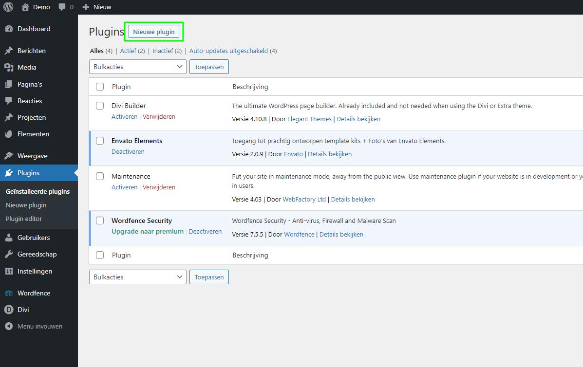Check the Envato Elements plugin checkbox
Viewport: 583px width, 367px height.
(x=100, y=140)
